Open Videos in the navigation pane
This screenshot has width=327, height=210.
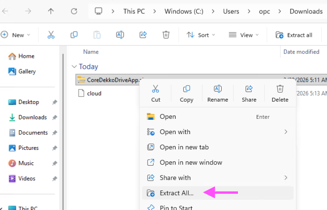click(22, 178)
